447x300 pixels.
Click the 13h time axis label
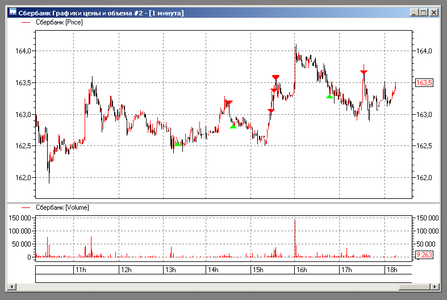pyautogui.click(x=171, y=270)
